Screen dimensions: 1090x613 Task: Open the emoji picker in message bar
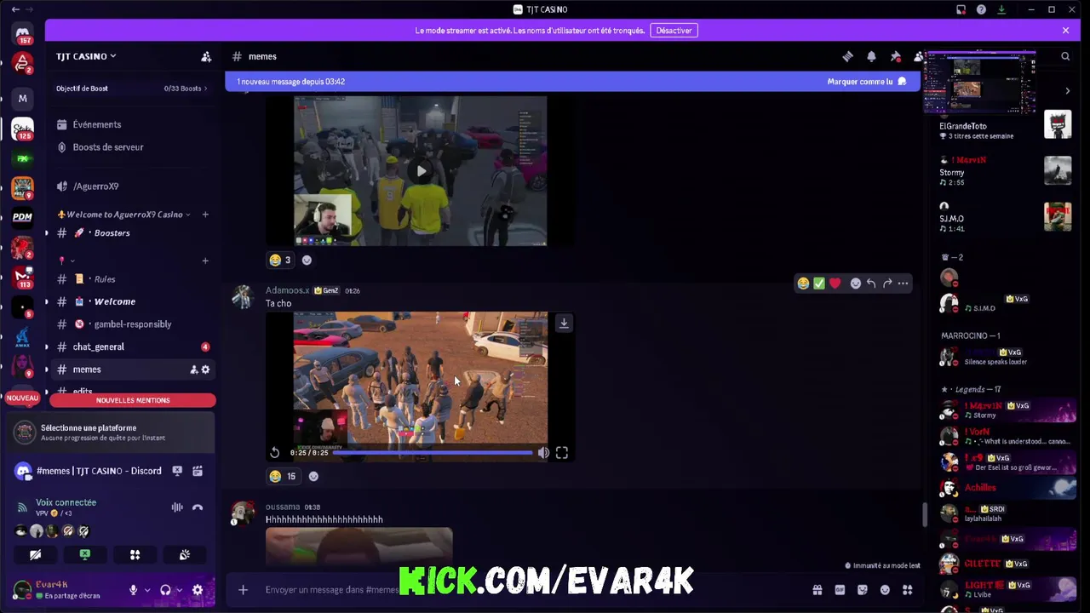click(885, 590)
